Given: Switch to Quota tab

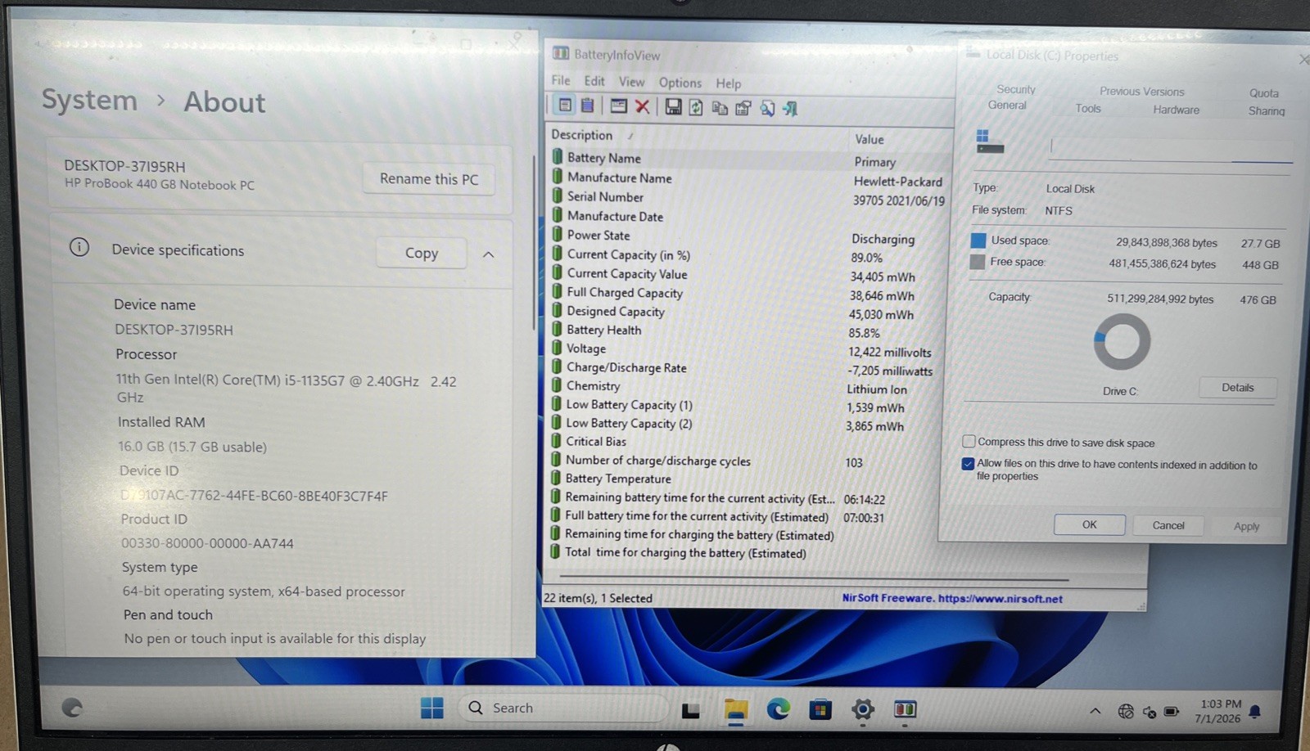Looking at the screenshot, I should (x=1264, y=93).
